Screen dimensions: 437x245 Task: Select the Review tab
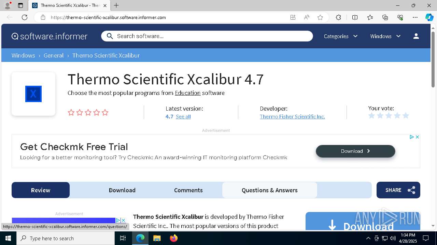[x=41, y=190]
